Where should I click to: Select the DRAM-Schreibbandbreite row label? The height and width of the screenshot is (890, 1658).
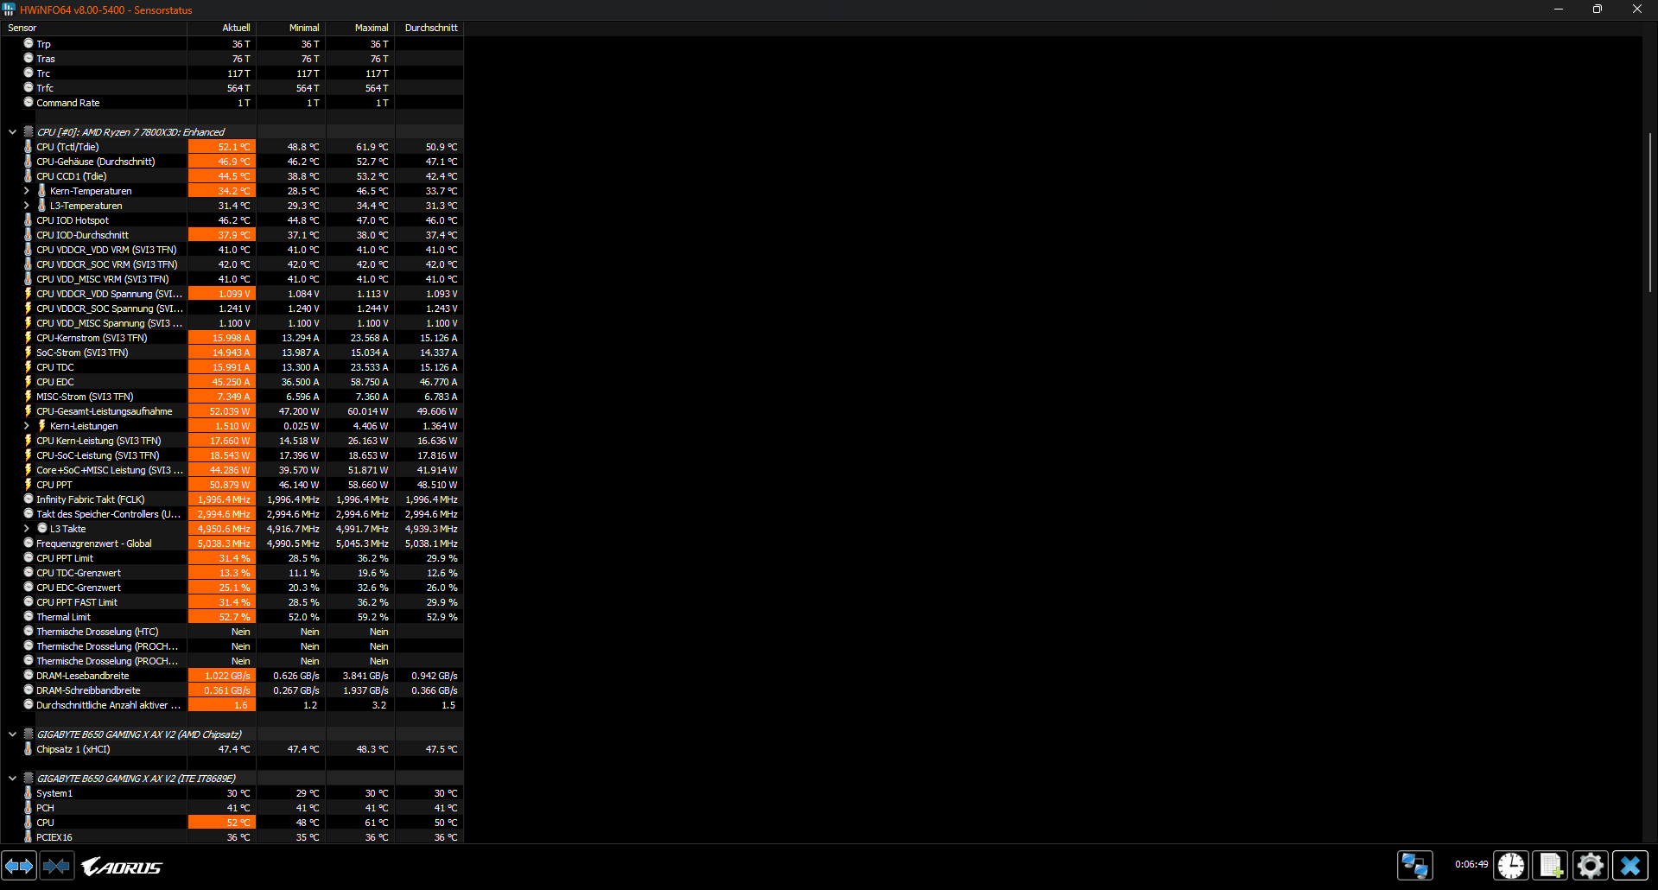point(88,690)
